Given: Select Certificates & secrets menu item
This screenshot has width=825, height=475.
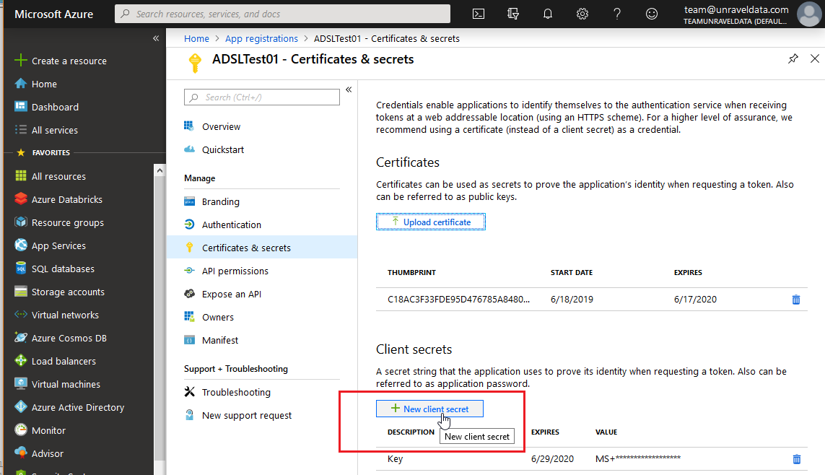Looking at the screenshot, I should 261,248.
